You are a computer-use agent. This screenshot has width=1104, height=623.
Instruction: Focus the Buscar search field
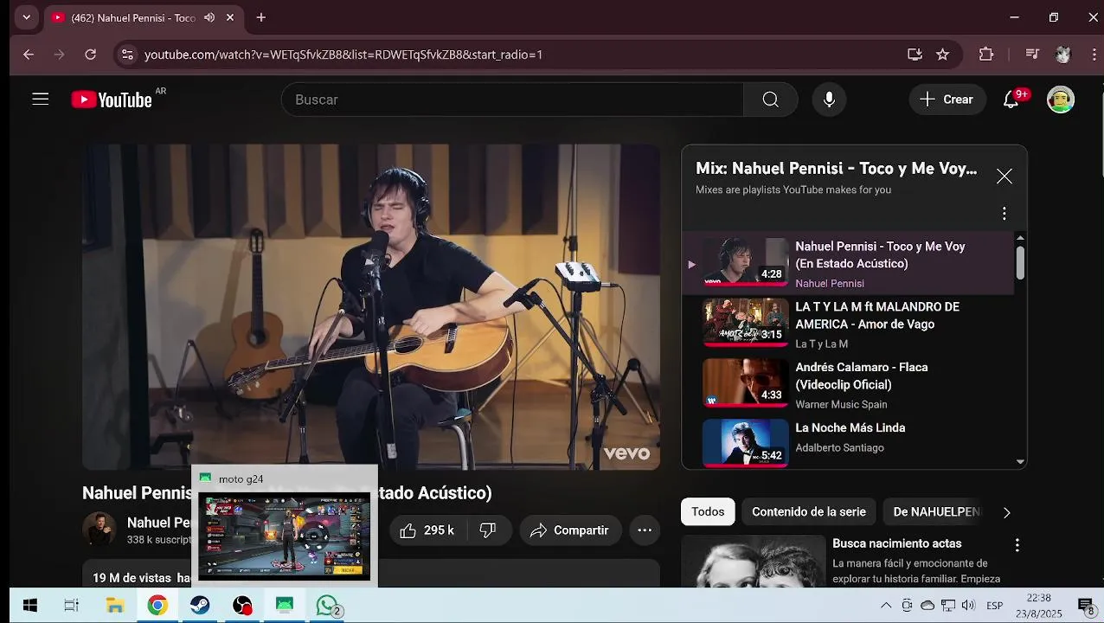[x=512, y=100]
